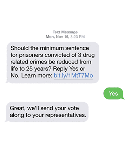
Task: Click the tail of the last gray bubble
Action: 6,121
